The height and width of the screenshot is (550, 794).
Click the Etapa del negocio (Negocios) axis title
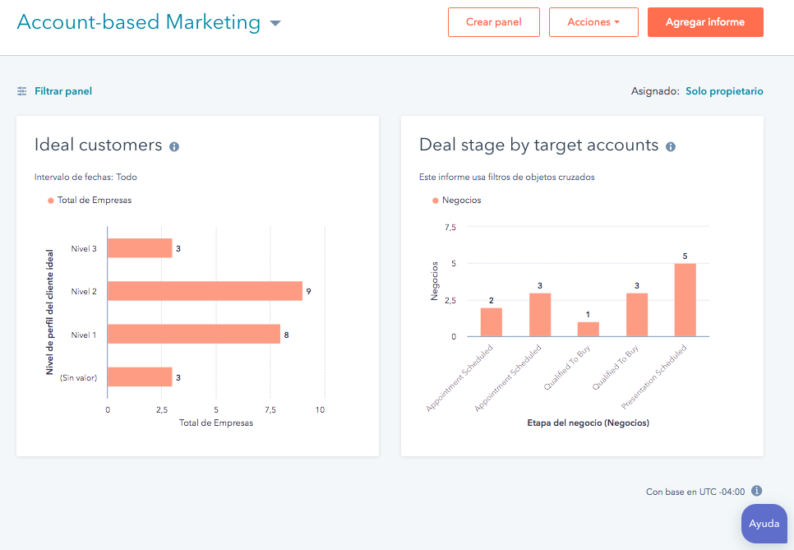[x=588, y=423]
